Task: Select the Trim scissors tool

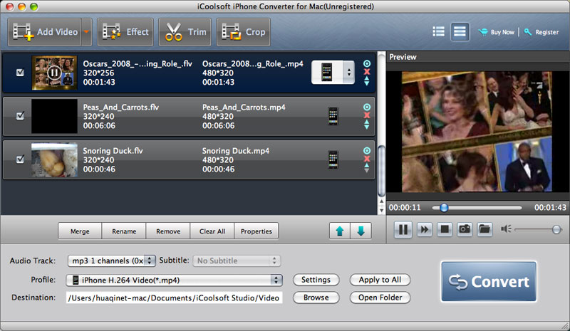Action: point(185,31)
